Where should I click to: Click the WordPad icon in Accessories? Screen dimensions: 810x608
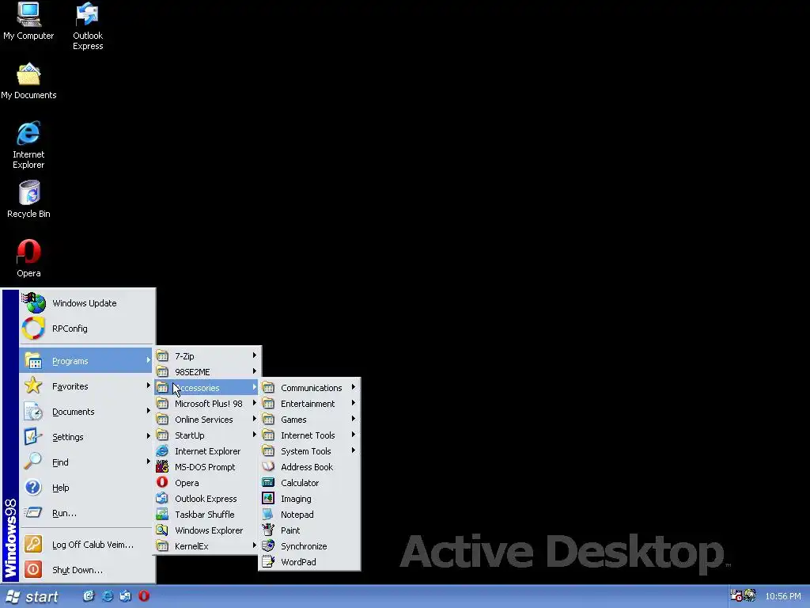tap(268, 561)
